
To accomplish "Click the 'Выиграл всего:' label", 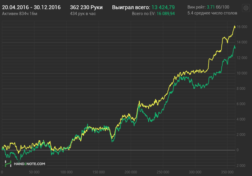I will pyautogui.click(x=131, y=8).
